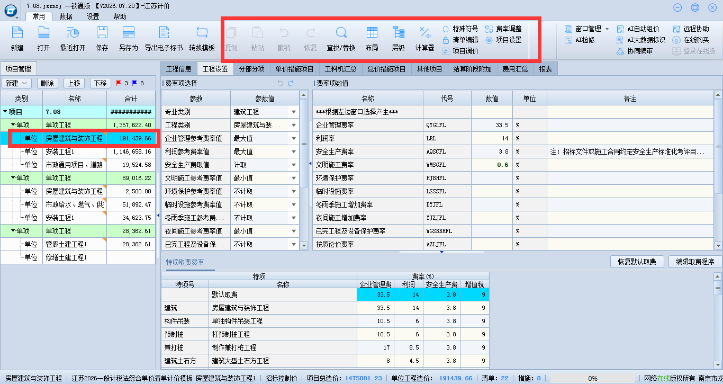Collapse 单项工程 node worth 89,016.22

13,178
